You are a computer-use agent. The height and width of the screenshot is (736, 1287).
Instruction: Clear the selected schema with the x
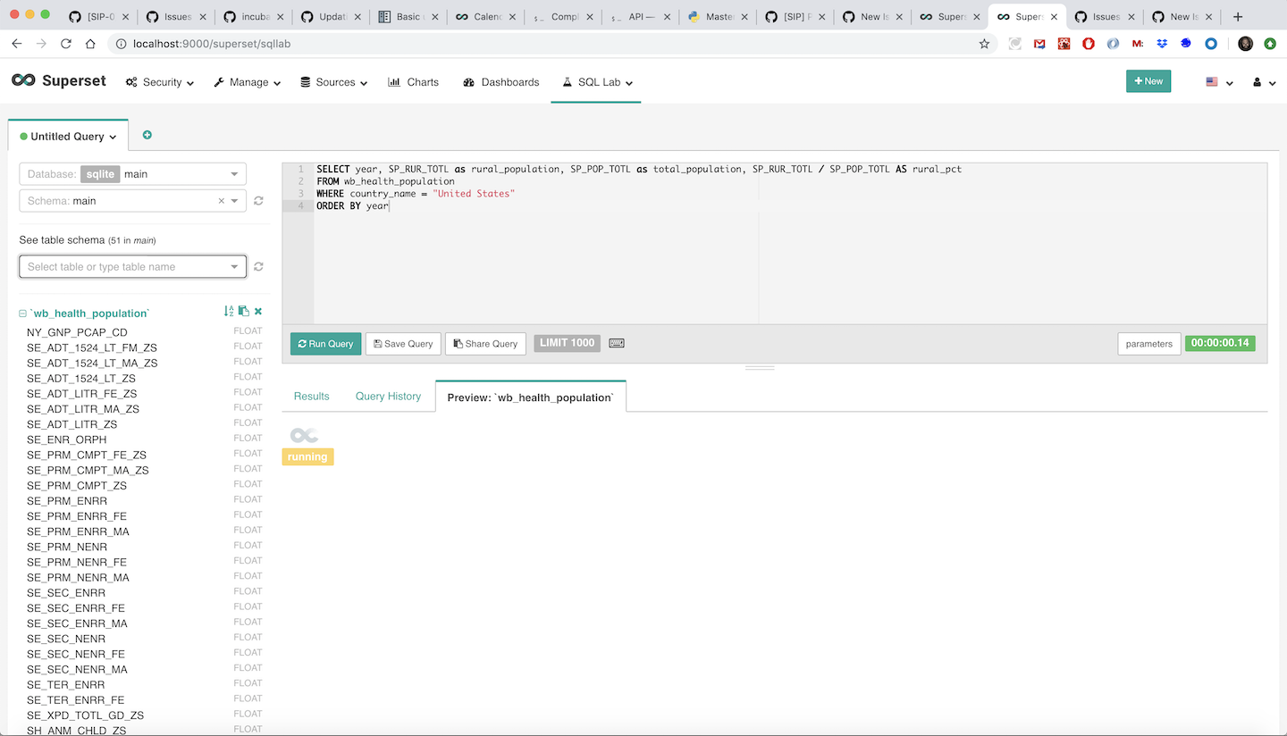click(221, 200)
